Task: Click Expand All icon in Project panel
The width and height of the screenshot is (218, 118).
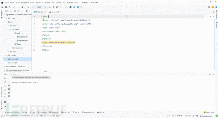Action: [x=18, y=11]
